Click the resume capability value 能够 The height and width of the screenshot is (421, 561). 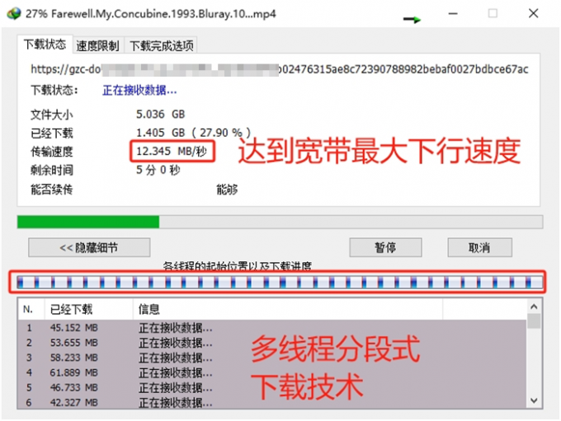(x=227, y=189)
